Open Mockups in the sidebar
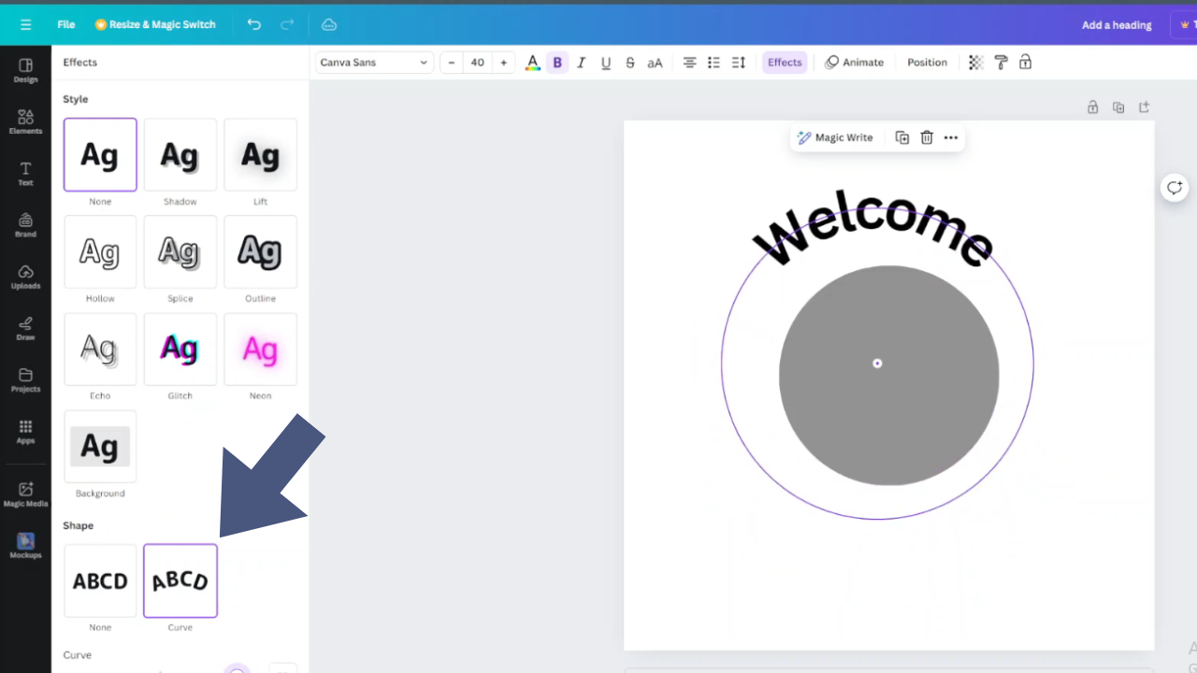This screenshot has width=1197, height=673. 25,545
